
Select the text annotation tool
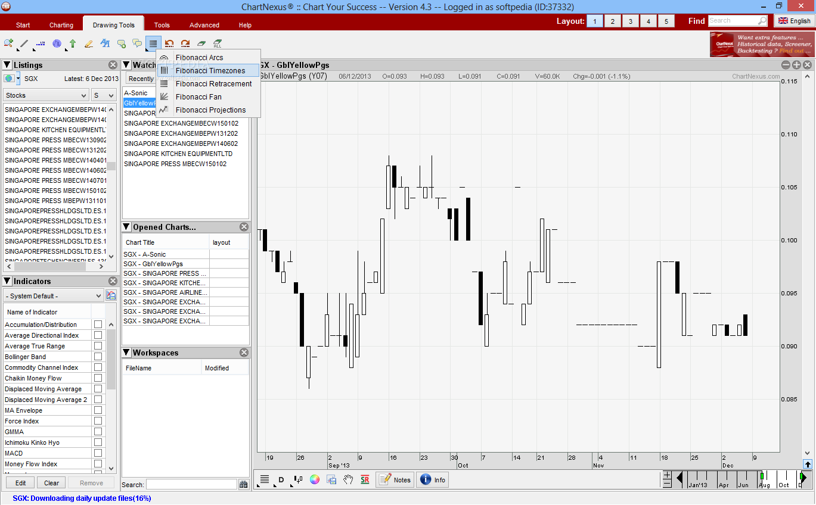point(105,43)
